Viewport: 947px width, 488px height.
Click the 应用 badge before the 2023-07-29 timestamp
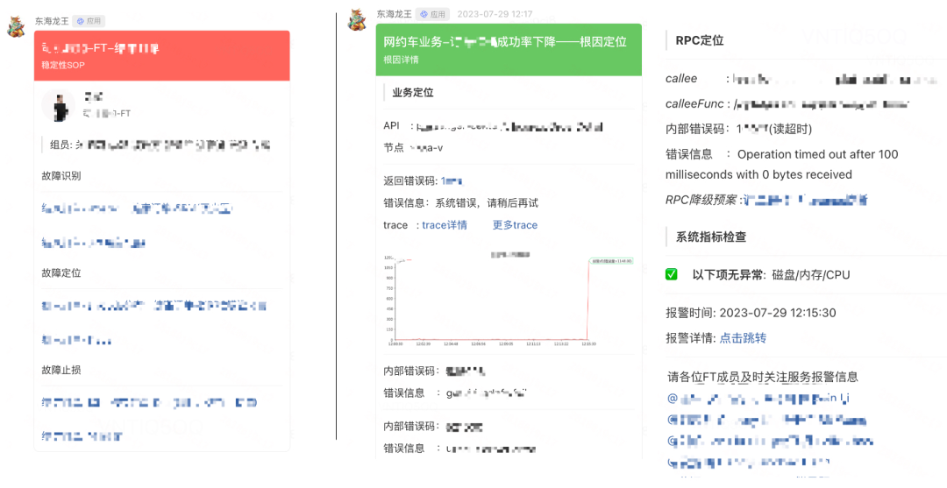pos(432,14)
